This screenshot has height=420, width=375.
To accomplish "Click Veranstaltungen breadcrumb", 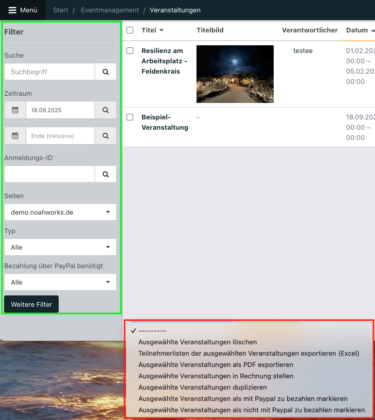I will pos(175,10).
